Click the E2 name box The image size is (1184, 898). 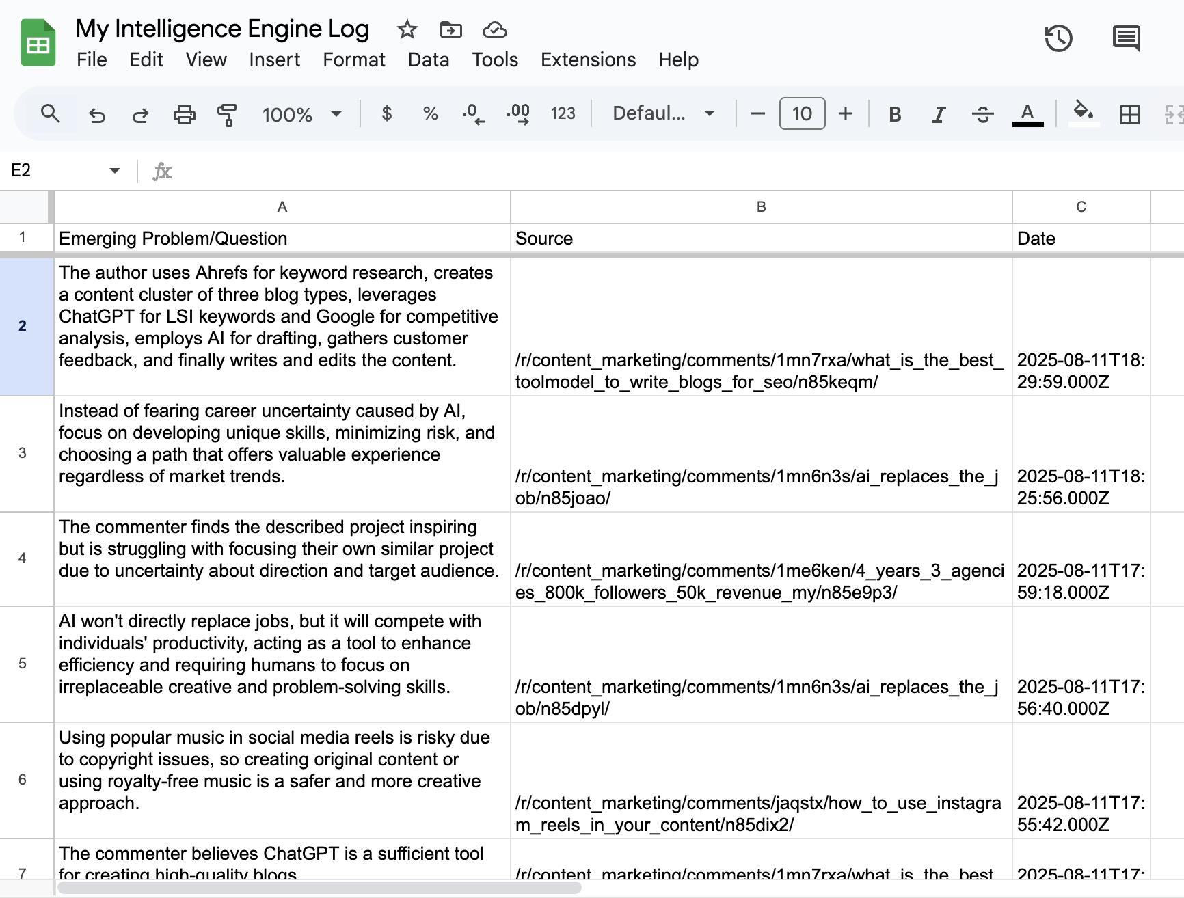55,170
